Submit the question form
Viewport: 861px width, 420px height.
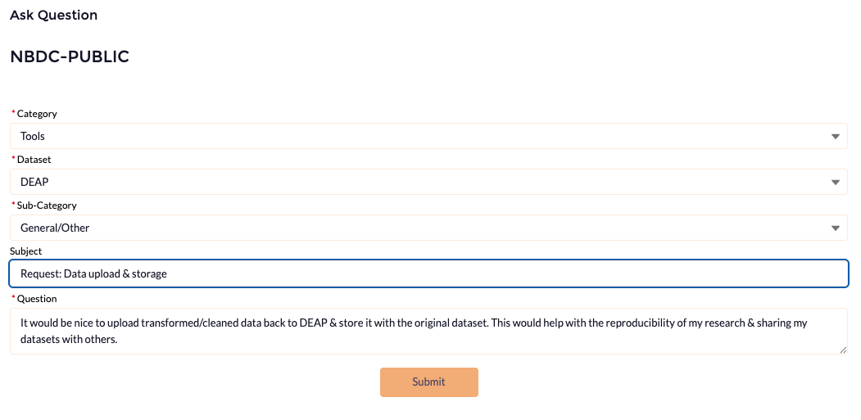pos(428,382)
